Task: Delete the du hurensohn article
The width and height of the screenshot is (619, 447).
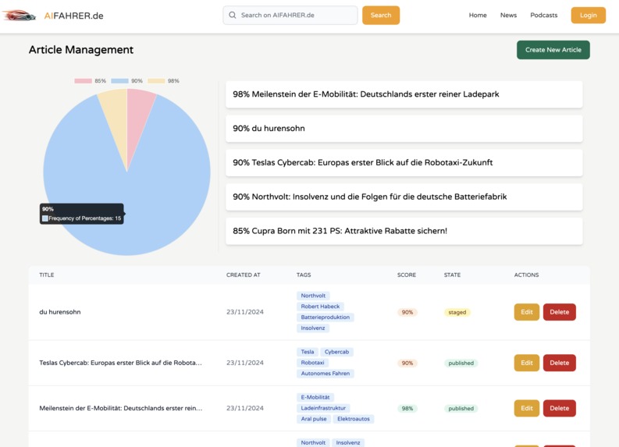Action: 560,312
